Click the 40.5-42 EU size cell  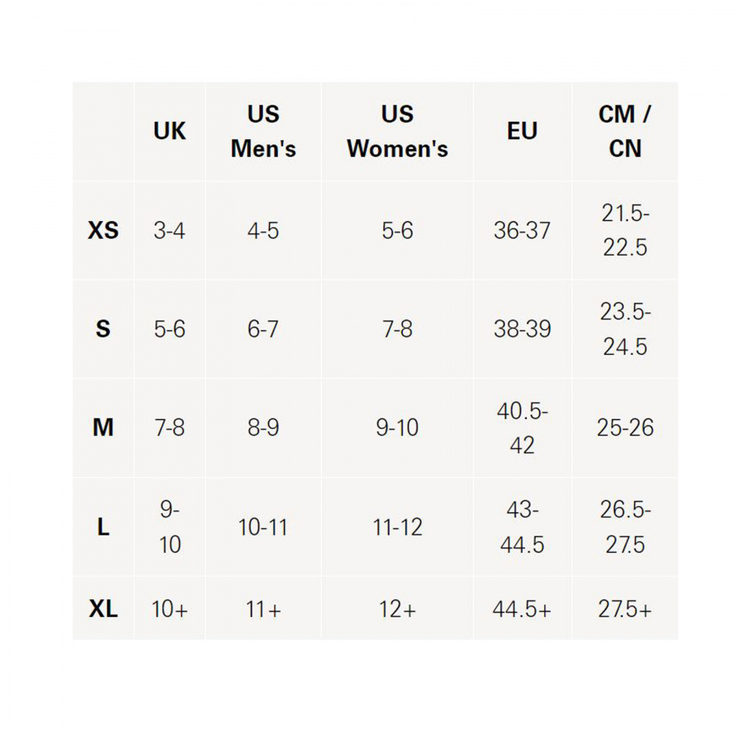pyautogui.click(x=522, y=428)
